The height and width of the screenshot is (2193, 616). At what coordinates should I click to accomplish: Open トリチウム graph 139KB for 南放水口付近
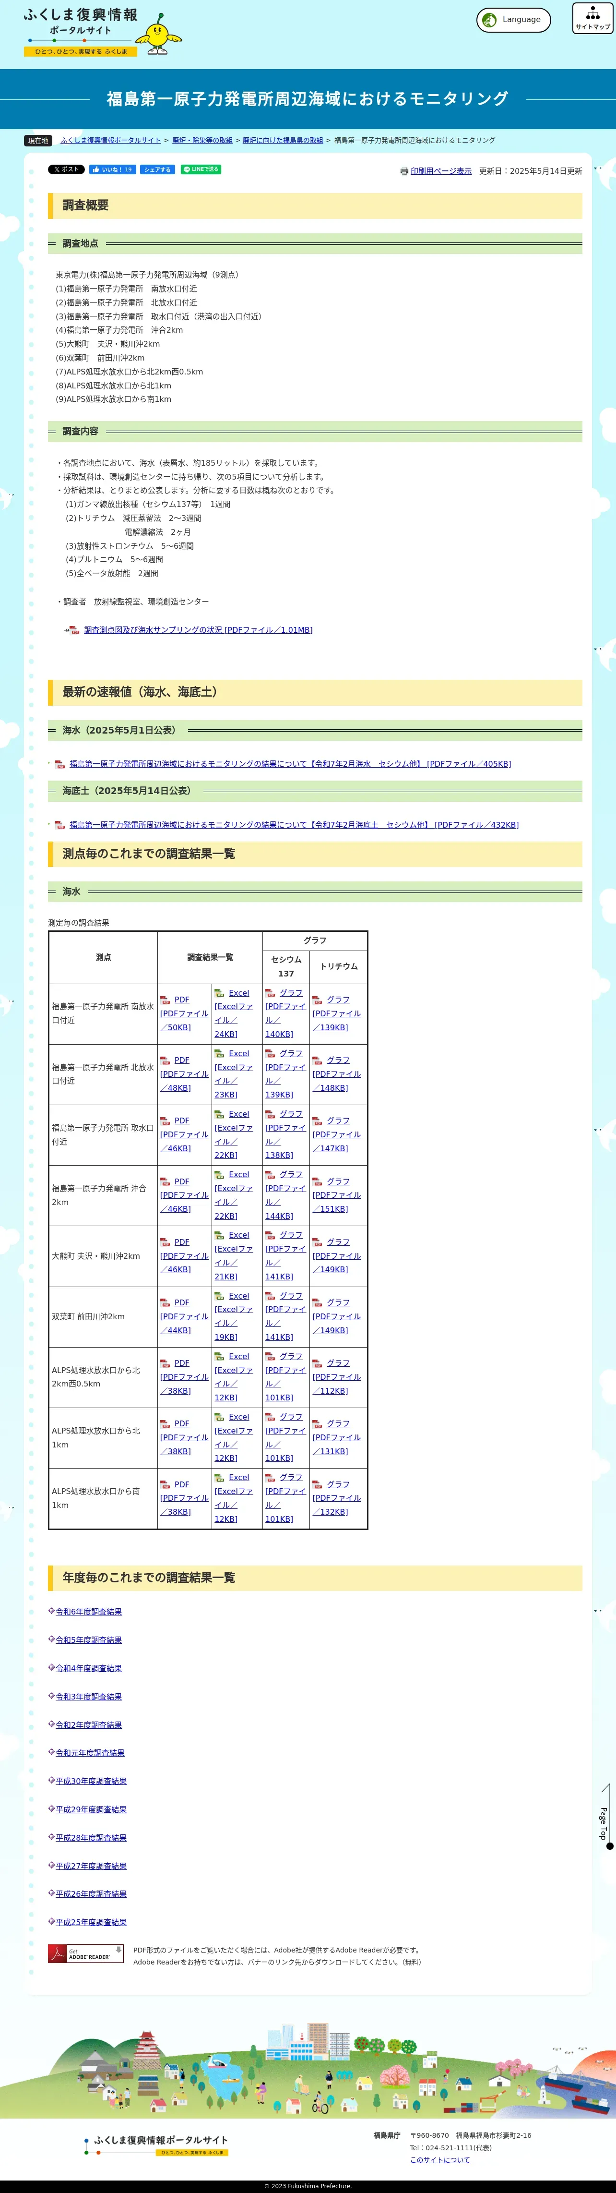click(x=336, y=1014)
